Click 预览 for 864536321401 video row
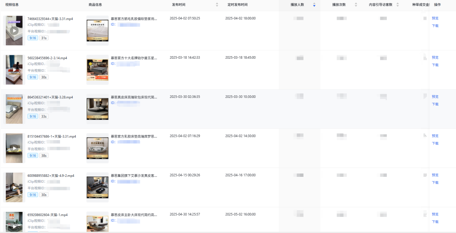Viewport: 456px width, 233px height. coord(435,97)
